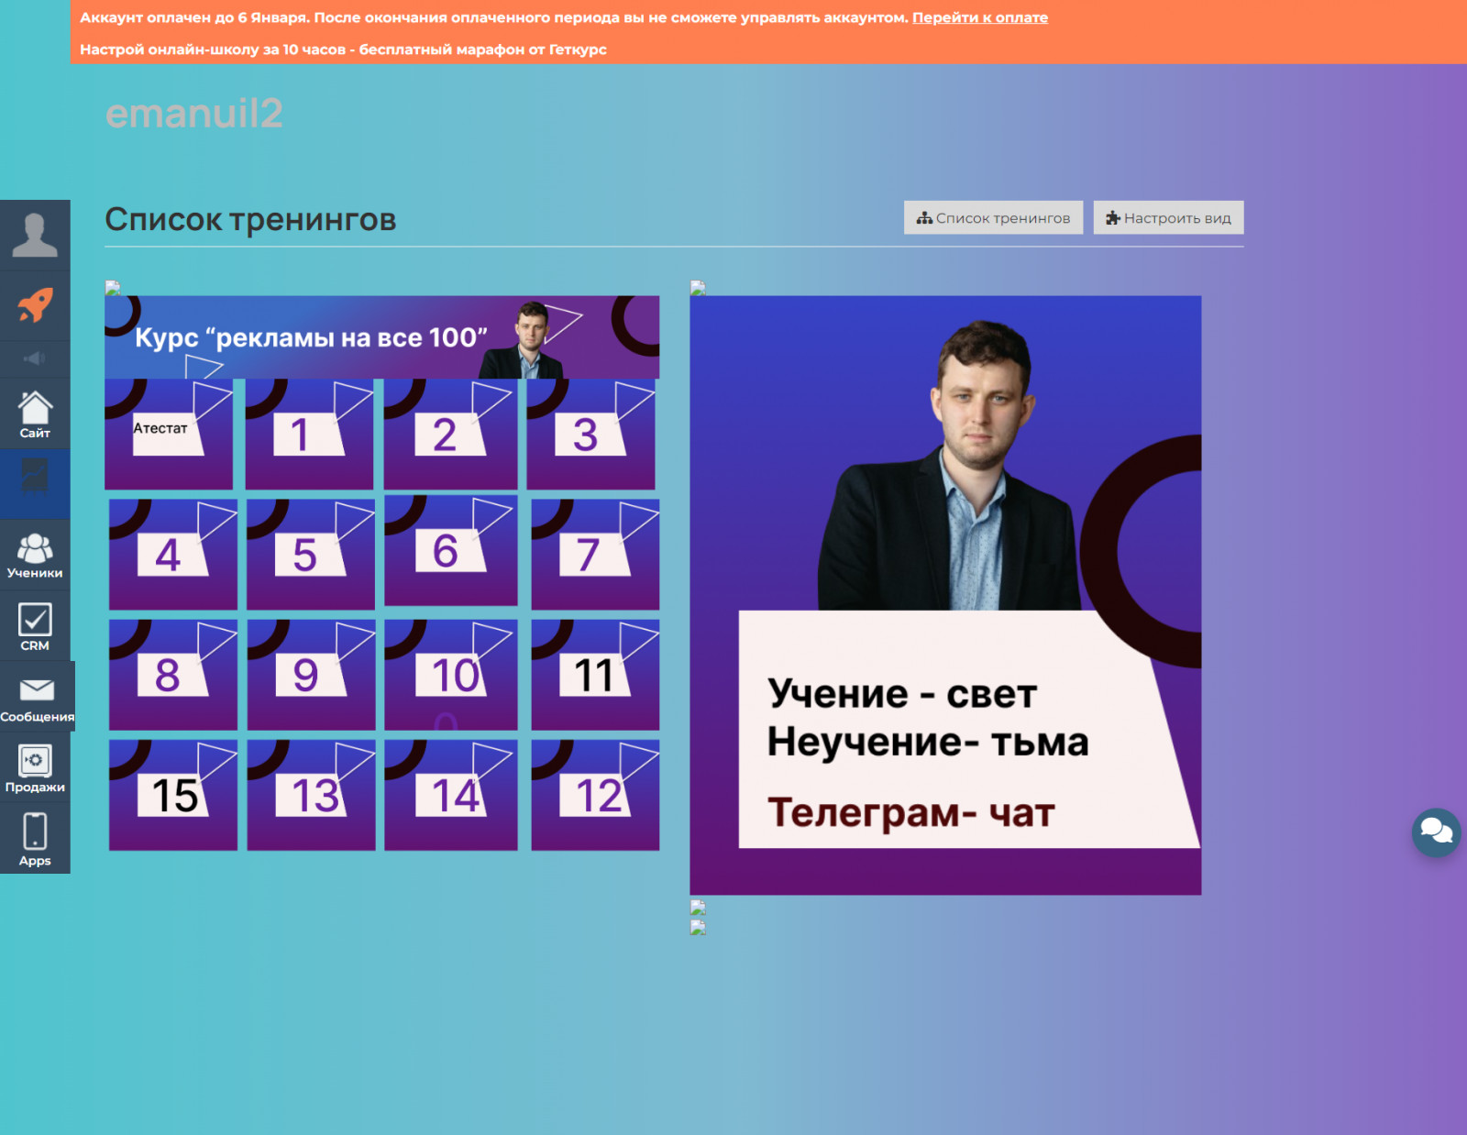Click the megaphone icon in sidebar

[x=35, y=358]
